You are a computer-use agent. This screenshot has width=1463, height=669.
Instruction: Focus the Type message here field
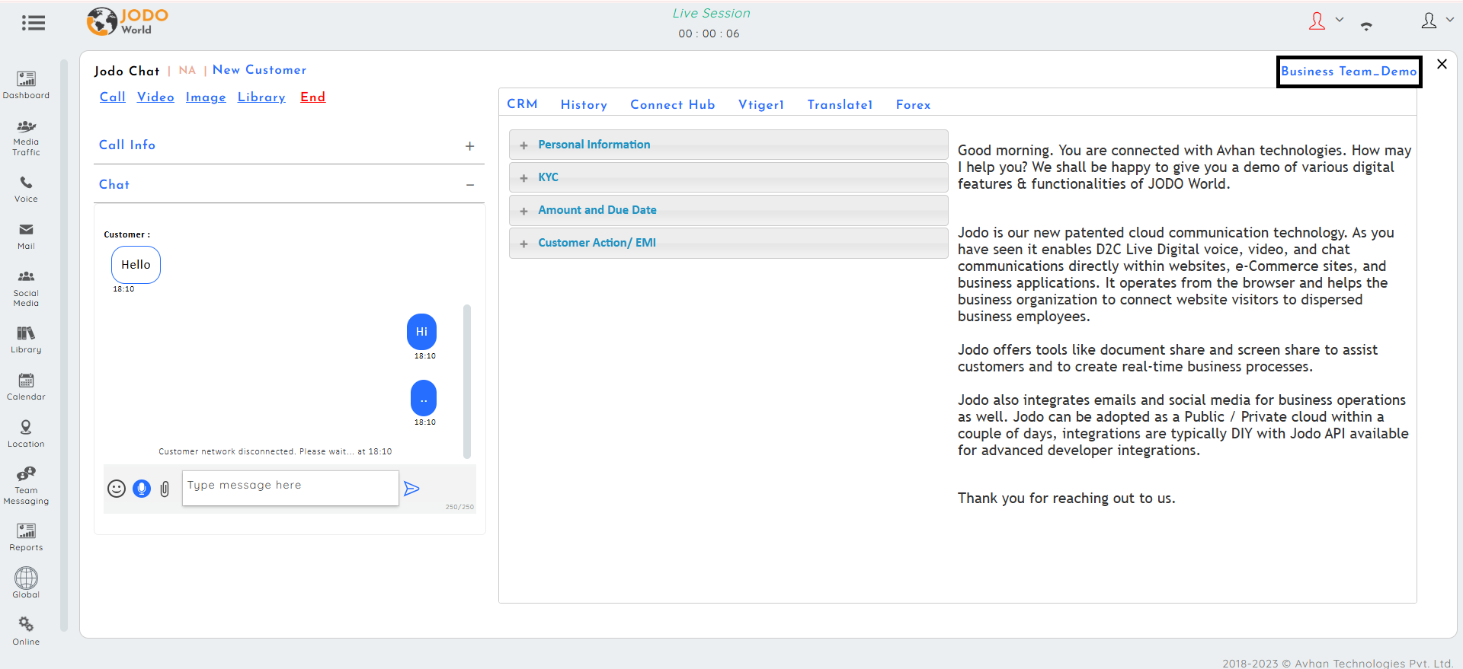[x=290, y=488]
